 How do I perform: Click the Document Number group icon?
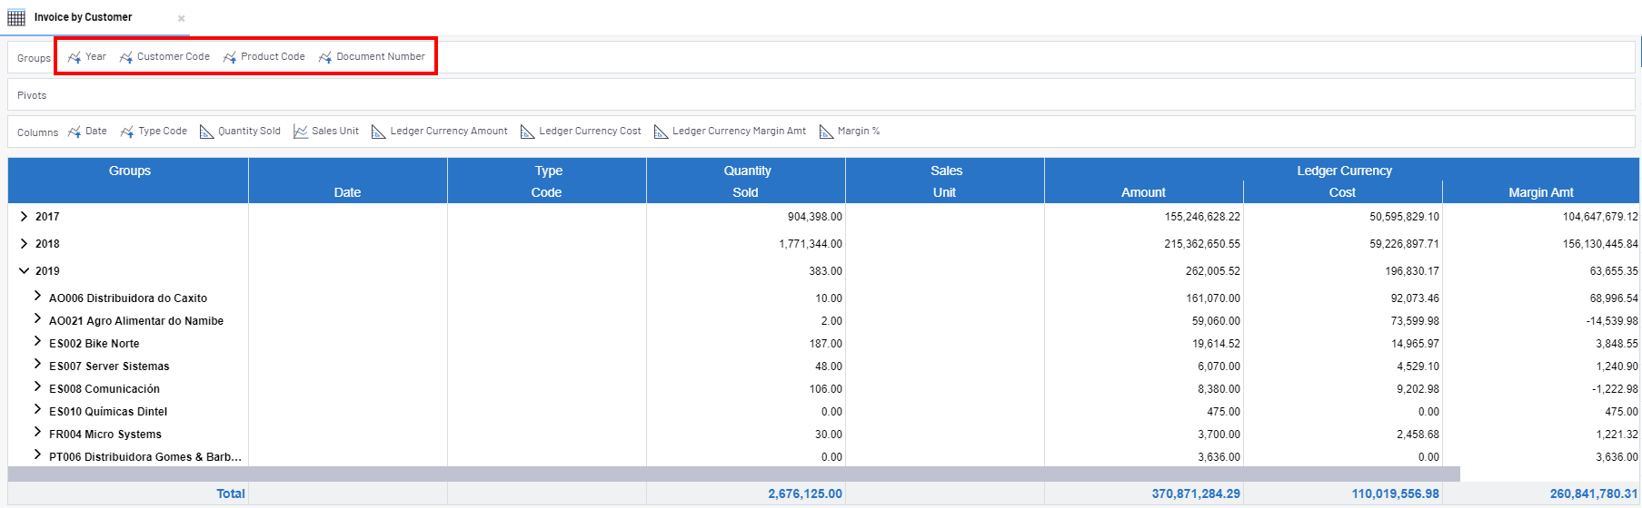pos(325,57)
